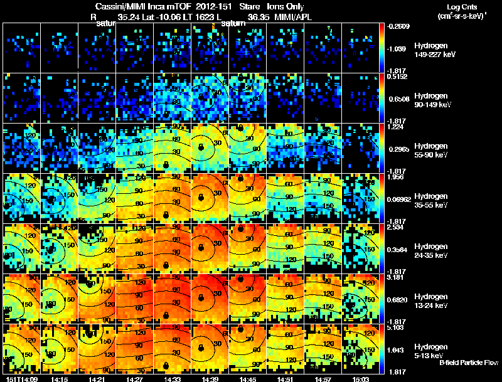The width and height of the screenshot is (502, 382).
Task: Click the 'B-field Particle Flow' caption
Action: point(469,363)
